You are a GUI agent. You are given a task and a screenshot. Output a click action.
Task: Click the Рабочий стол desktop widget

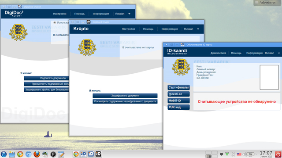[x=267, y=3]
